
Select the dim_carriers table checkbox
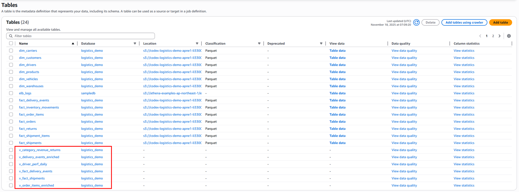coord(11,50)
